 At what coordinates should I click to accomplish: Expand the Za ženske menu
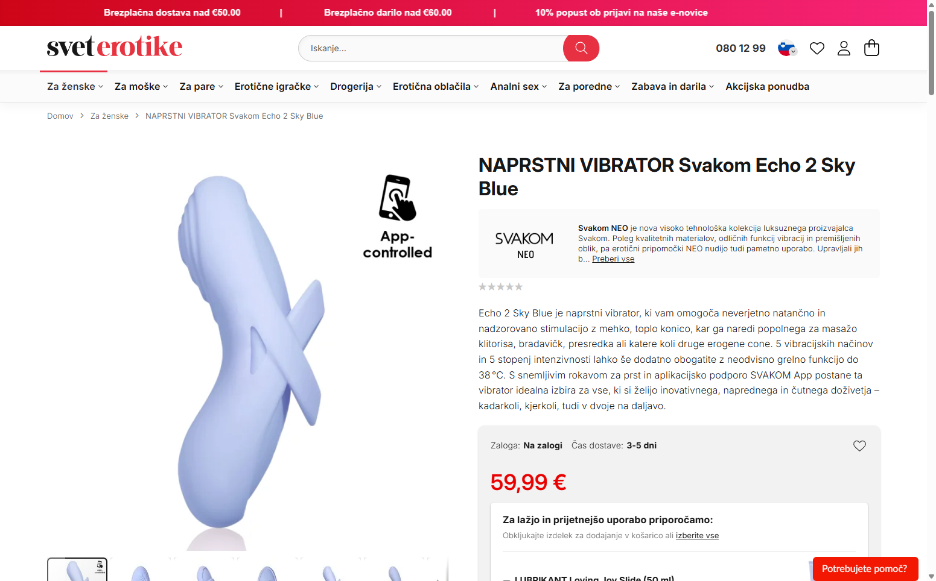click(75, 87)
